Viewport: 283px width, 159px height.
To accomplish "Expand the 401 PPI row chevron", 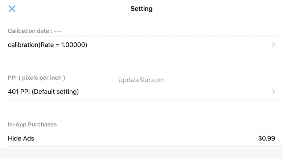I will pyautogui.click(x=274, y=92).
